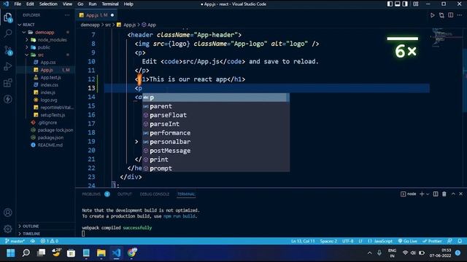Collapse the demoapp folder
Viewport: 467px width, 262px height.
click(x=45, y=32)
